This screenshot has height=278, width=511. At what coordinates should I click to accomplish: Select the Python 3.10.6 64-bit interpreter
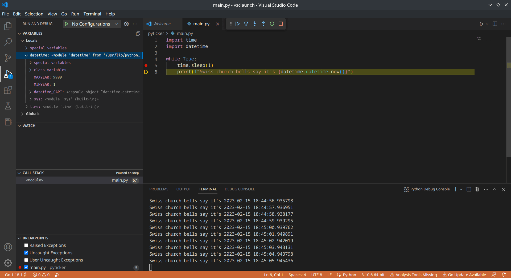[373, 275]
